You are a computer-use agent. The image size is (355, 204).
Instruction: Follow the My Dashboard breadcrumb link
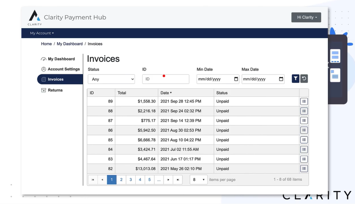click(x=70, y=44)
